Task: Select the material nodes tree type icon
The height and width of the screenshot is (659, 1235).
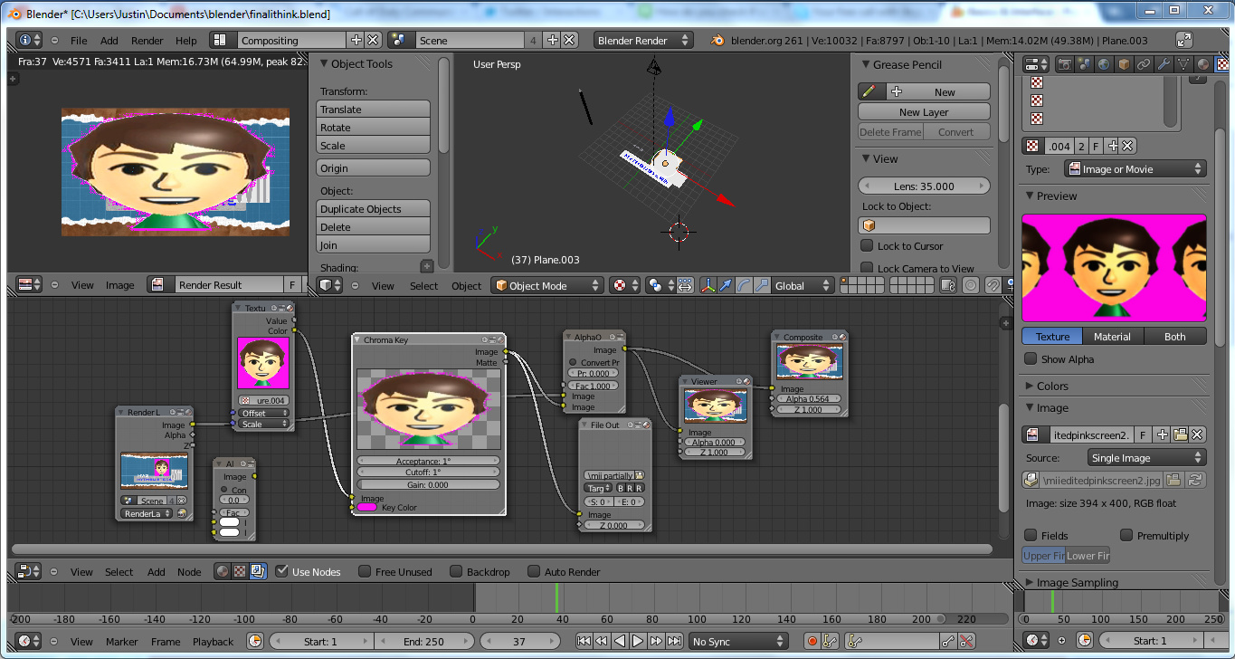Action: (223, 571)
